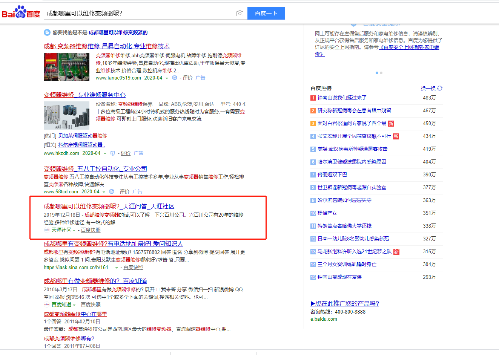This screenshot has height=355, width=499.
Task: Click the Baidu logo
Action: tap(21, 12)
